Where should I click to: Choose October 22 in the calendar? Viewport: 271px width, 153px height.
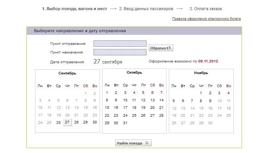(107, 115)
